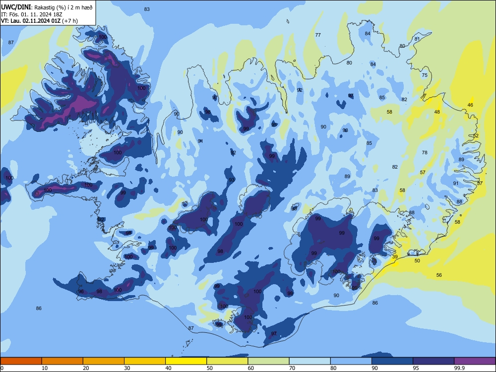
Task: Select the 20–30 amber legend swatch
Action: point(104,361)
